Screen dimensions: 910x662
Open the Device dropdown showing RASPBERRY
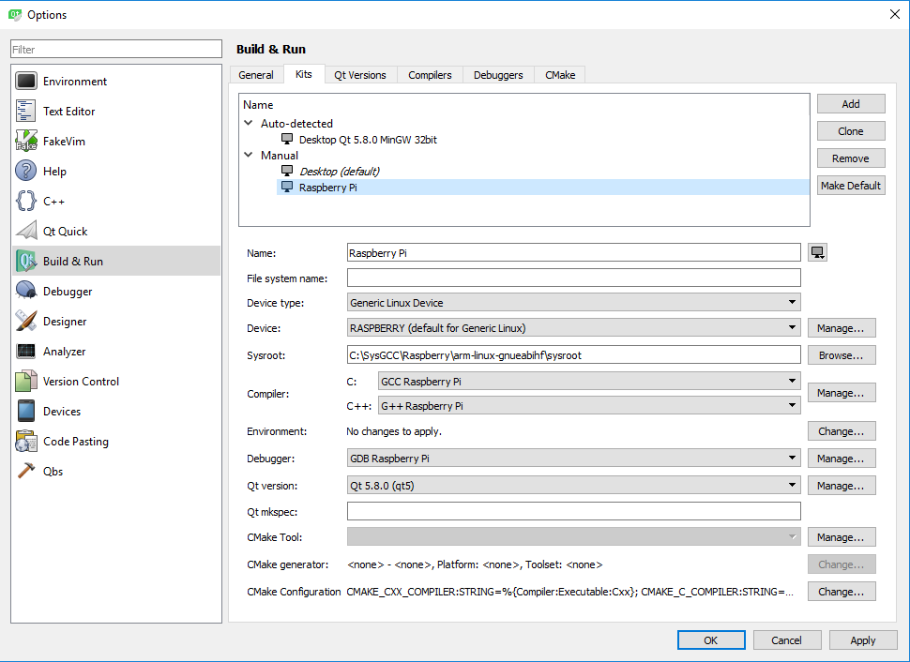[x=573, y=328]
